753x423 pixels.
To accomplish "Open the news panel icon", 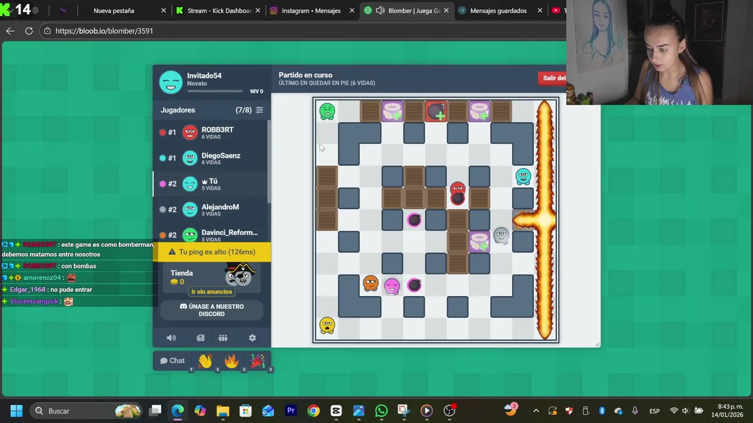I will [201, 338].
